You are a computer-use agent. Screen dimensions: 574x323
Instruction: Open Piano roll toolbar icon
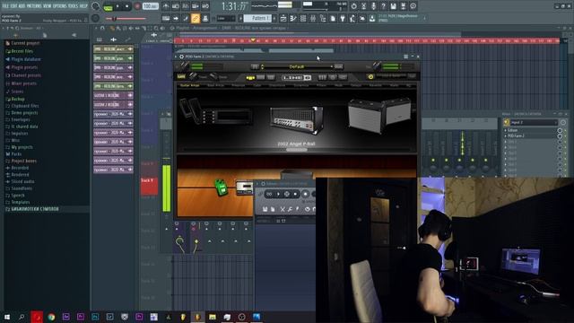point(293,18)
